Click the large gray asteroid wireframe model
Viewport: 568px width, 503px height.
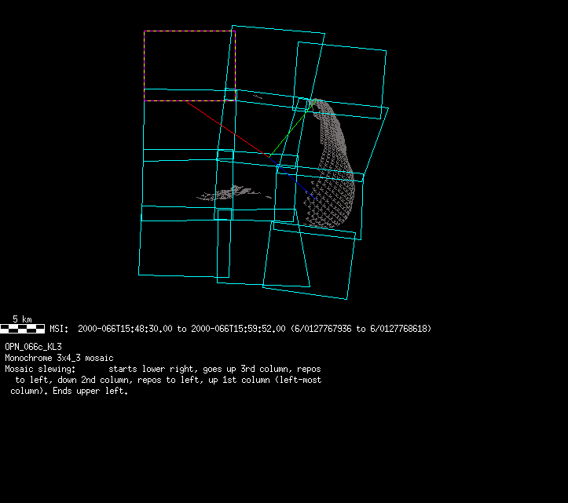329,163
